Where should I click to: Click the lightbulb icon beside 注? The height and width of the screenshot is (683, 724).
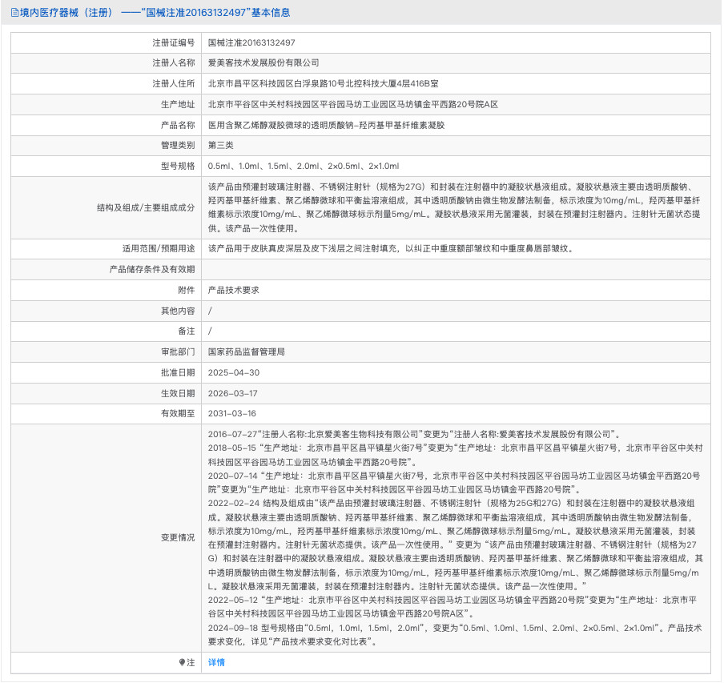point(182,662)
